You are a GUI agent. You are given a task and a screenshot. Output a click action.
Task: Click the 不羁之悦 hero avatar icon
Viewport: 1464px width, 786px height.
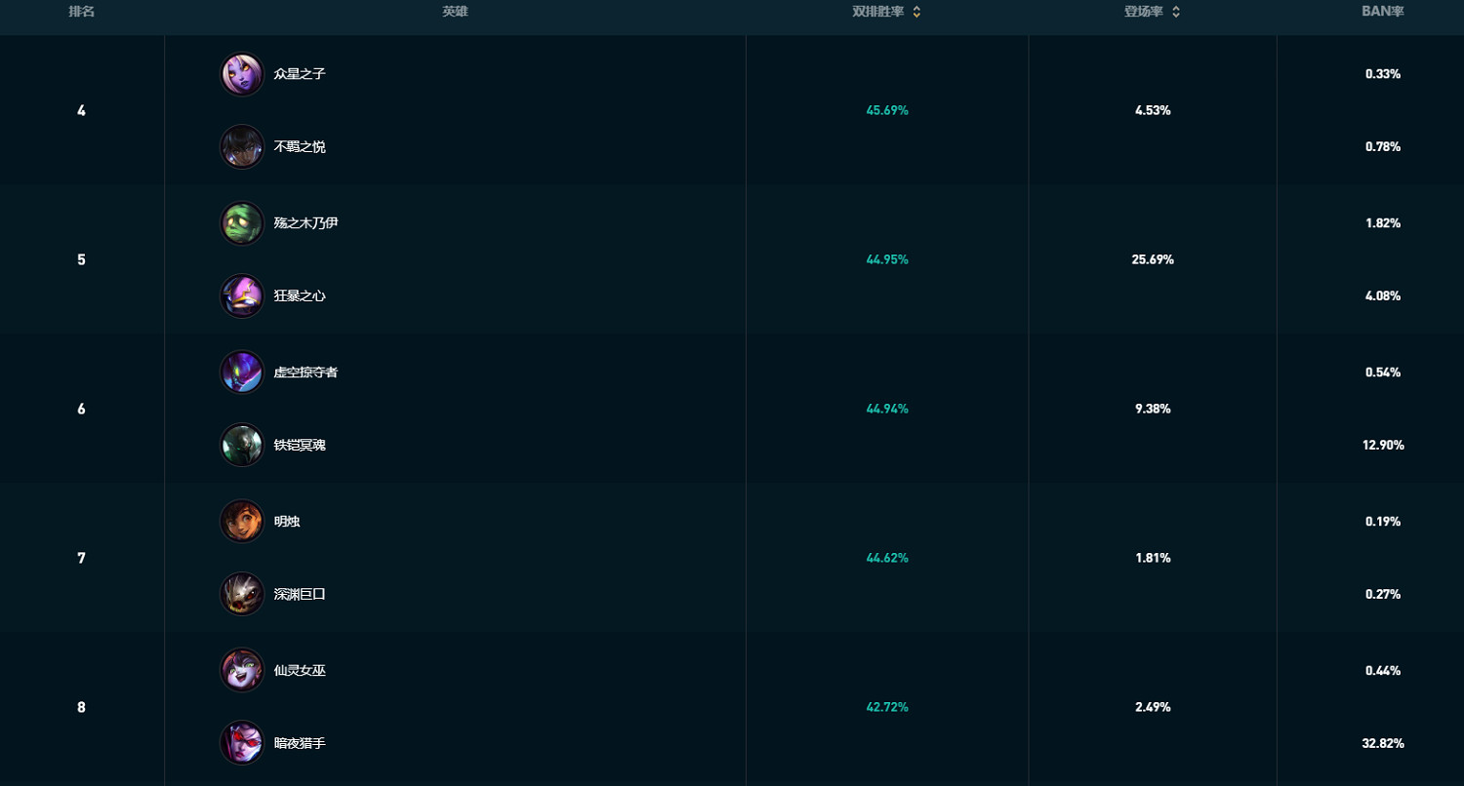[242, 147]
